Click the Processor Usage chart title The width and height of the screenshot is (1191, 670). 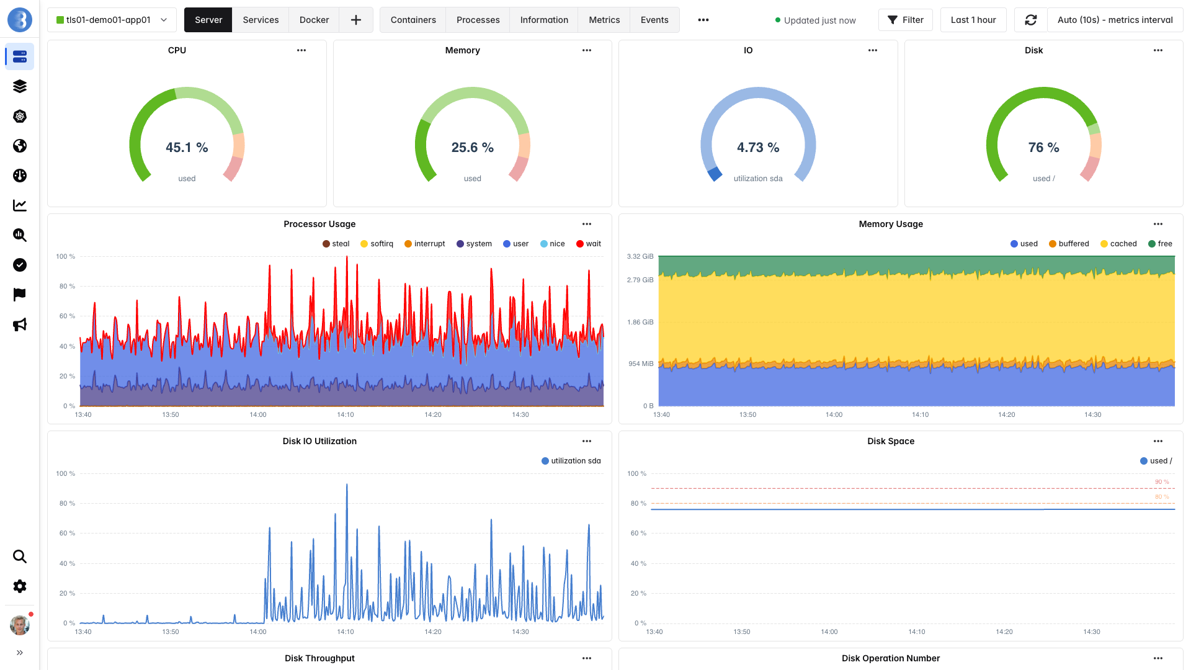(319, 224)
